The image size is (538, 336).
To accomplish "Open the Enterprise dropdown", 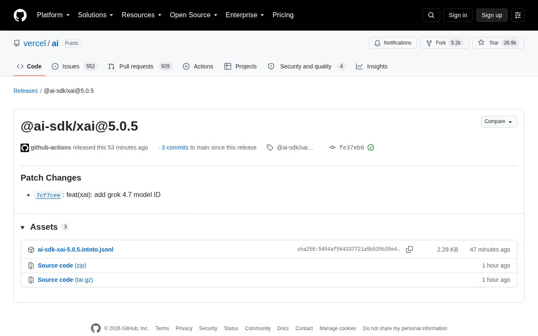I will coord(245,15).
